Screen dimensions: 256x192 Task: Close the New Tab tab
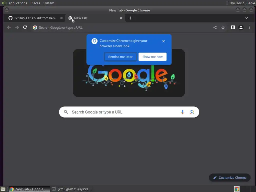[121, 18]
